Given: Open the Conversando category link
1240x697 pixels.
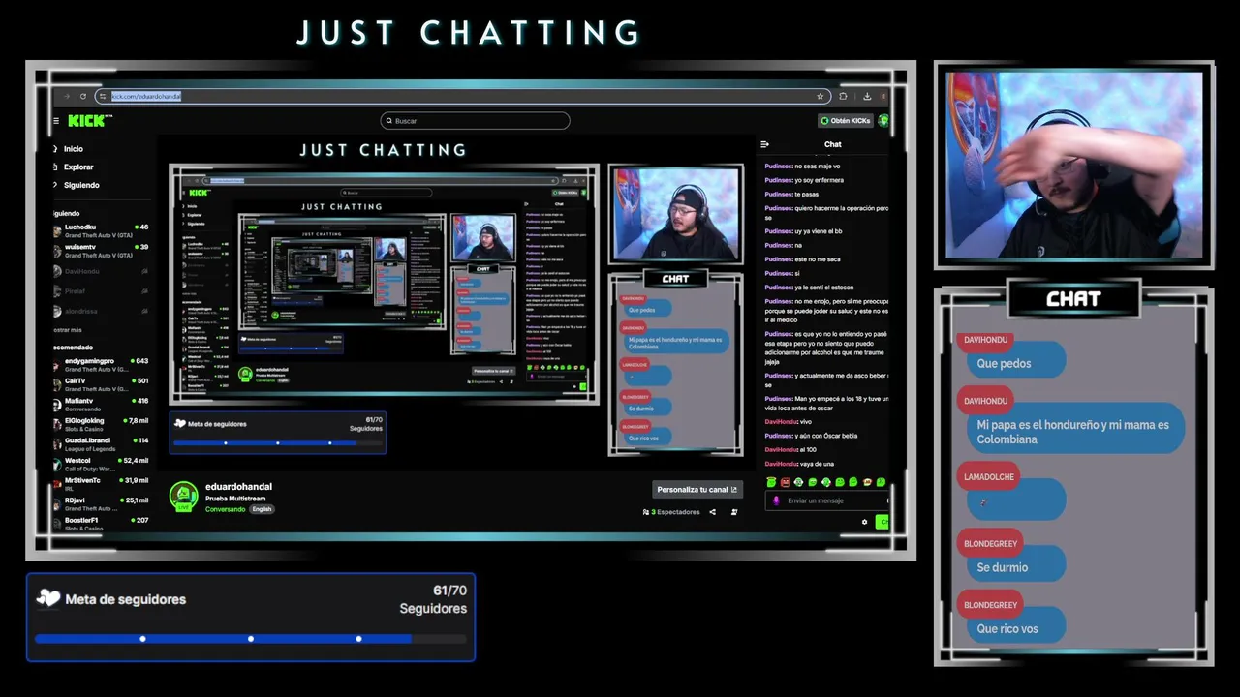Looking at the screenshot, I should tap(225, 509).
